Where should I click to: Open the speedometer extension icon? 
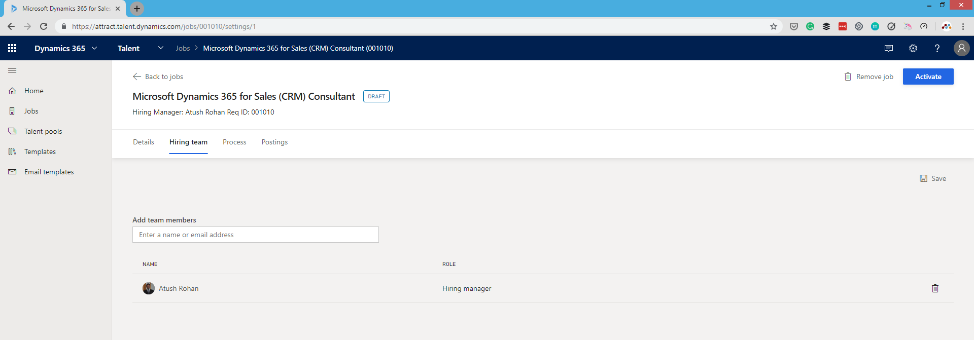[x=924, y=26]
